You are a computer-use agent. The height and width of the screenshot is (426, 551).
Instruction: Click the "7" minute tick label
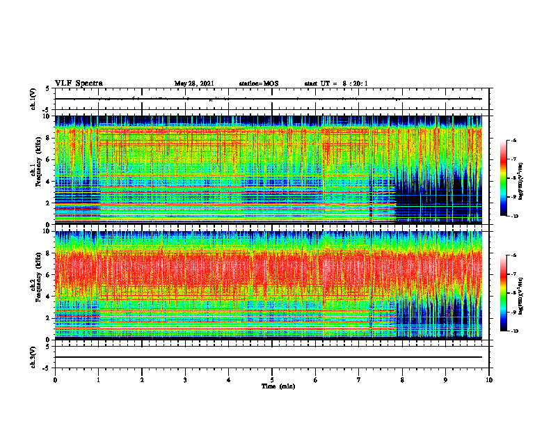(x=359, y=380)
